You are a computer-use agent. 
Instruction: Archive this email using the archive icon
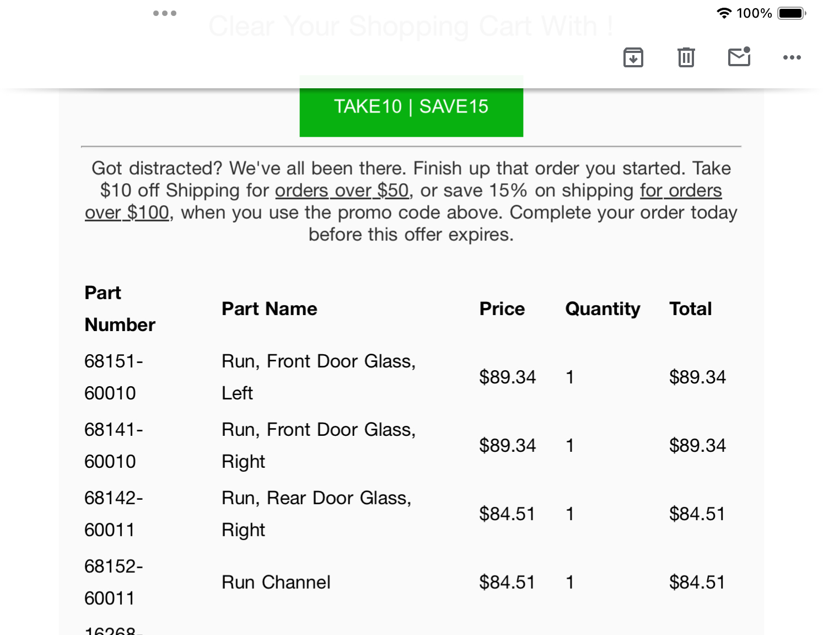coord(633,57)
